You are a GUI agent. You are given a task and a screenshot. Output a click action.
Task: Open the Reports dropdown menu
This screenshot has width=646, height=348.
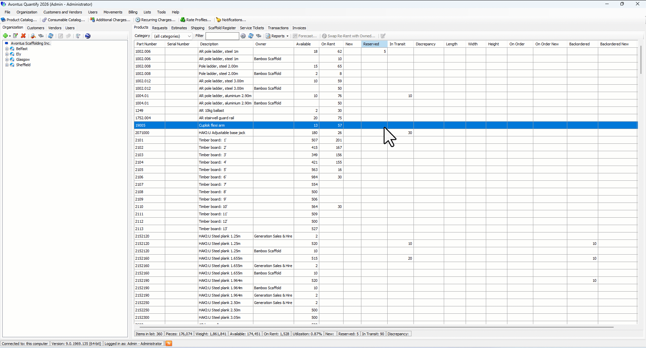point(277,36)
